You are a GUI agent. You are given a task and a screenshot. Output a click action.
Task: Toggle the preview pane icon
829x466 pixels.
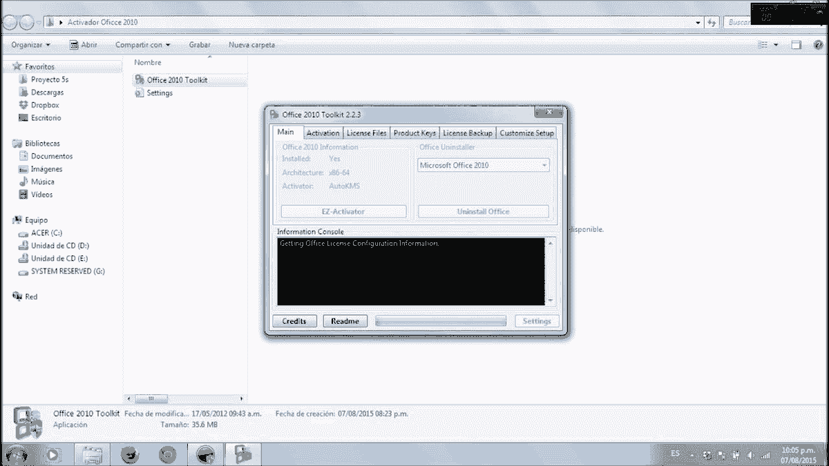tap(797, 45)
